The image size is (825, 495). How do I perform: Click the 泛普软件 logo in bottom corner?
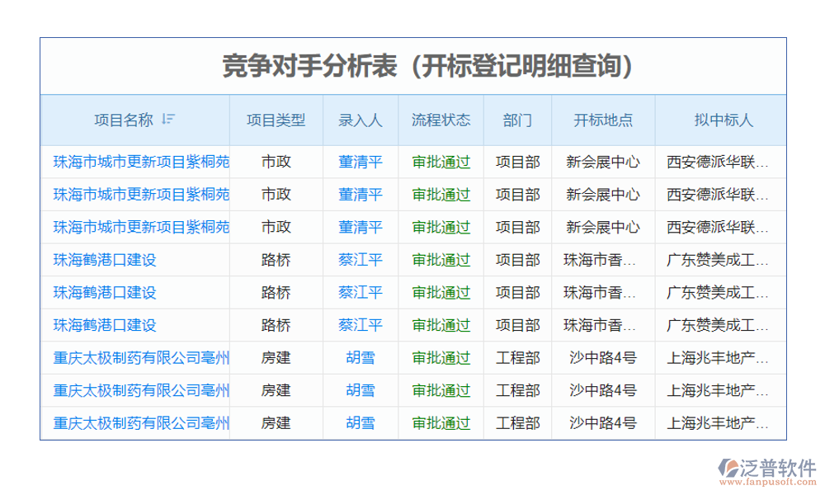click(768, 466)
